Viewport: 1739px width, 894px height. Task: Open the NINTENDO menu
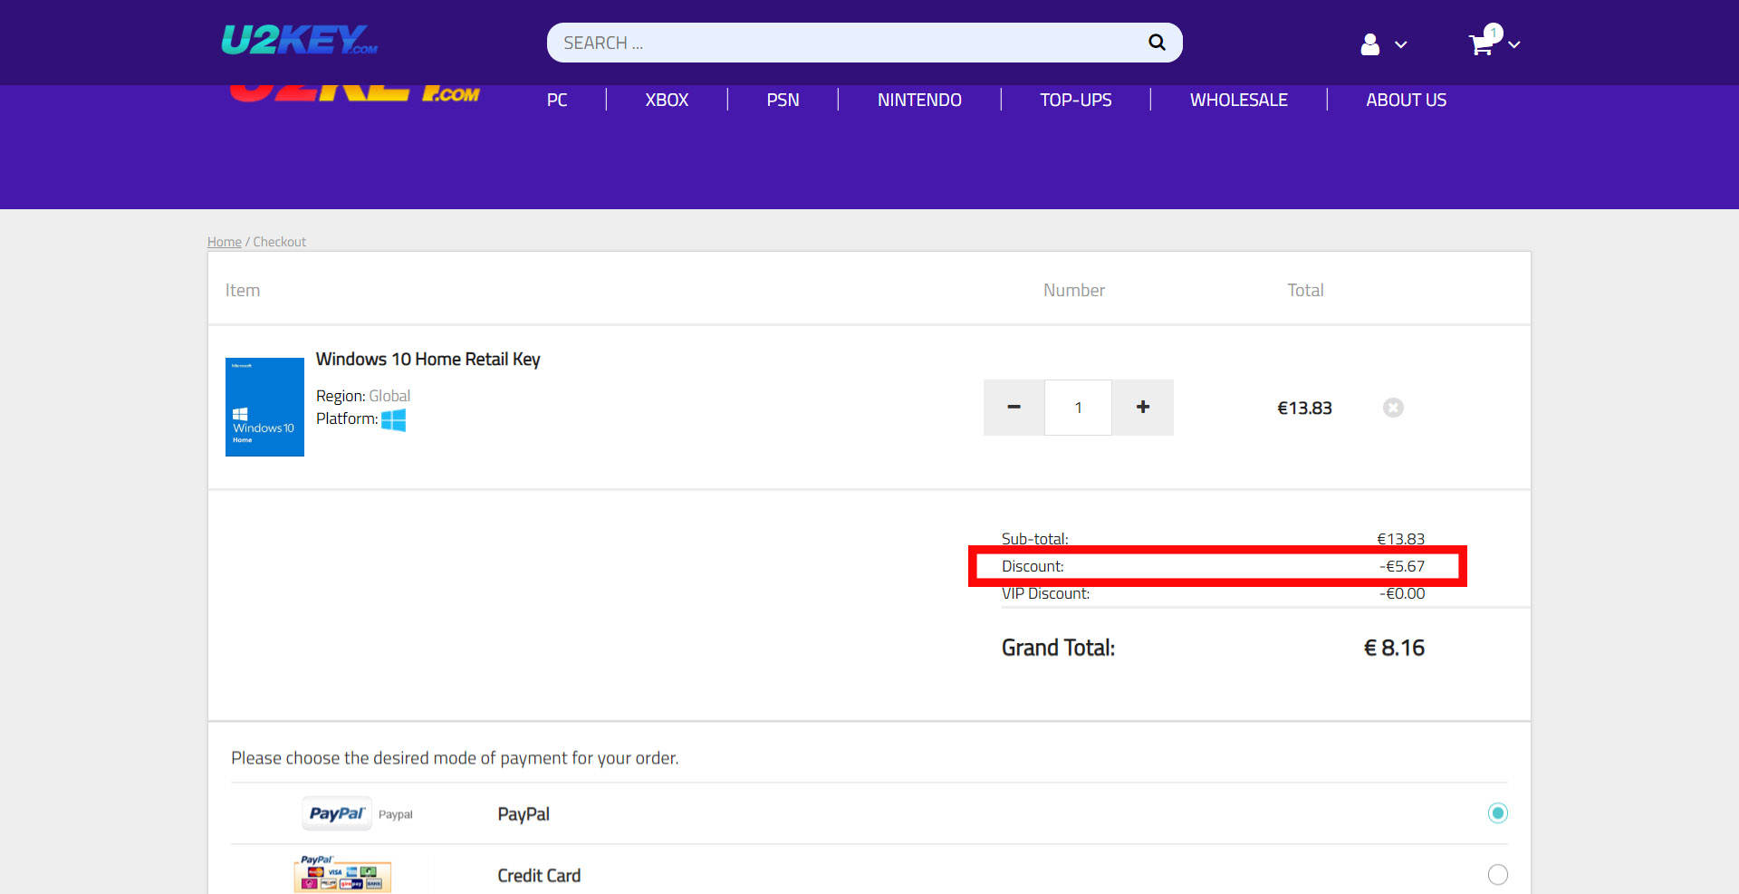click(x=919, y=100)
